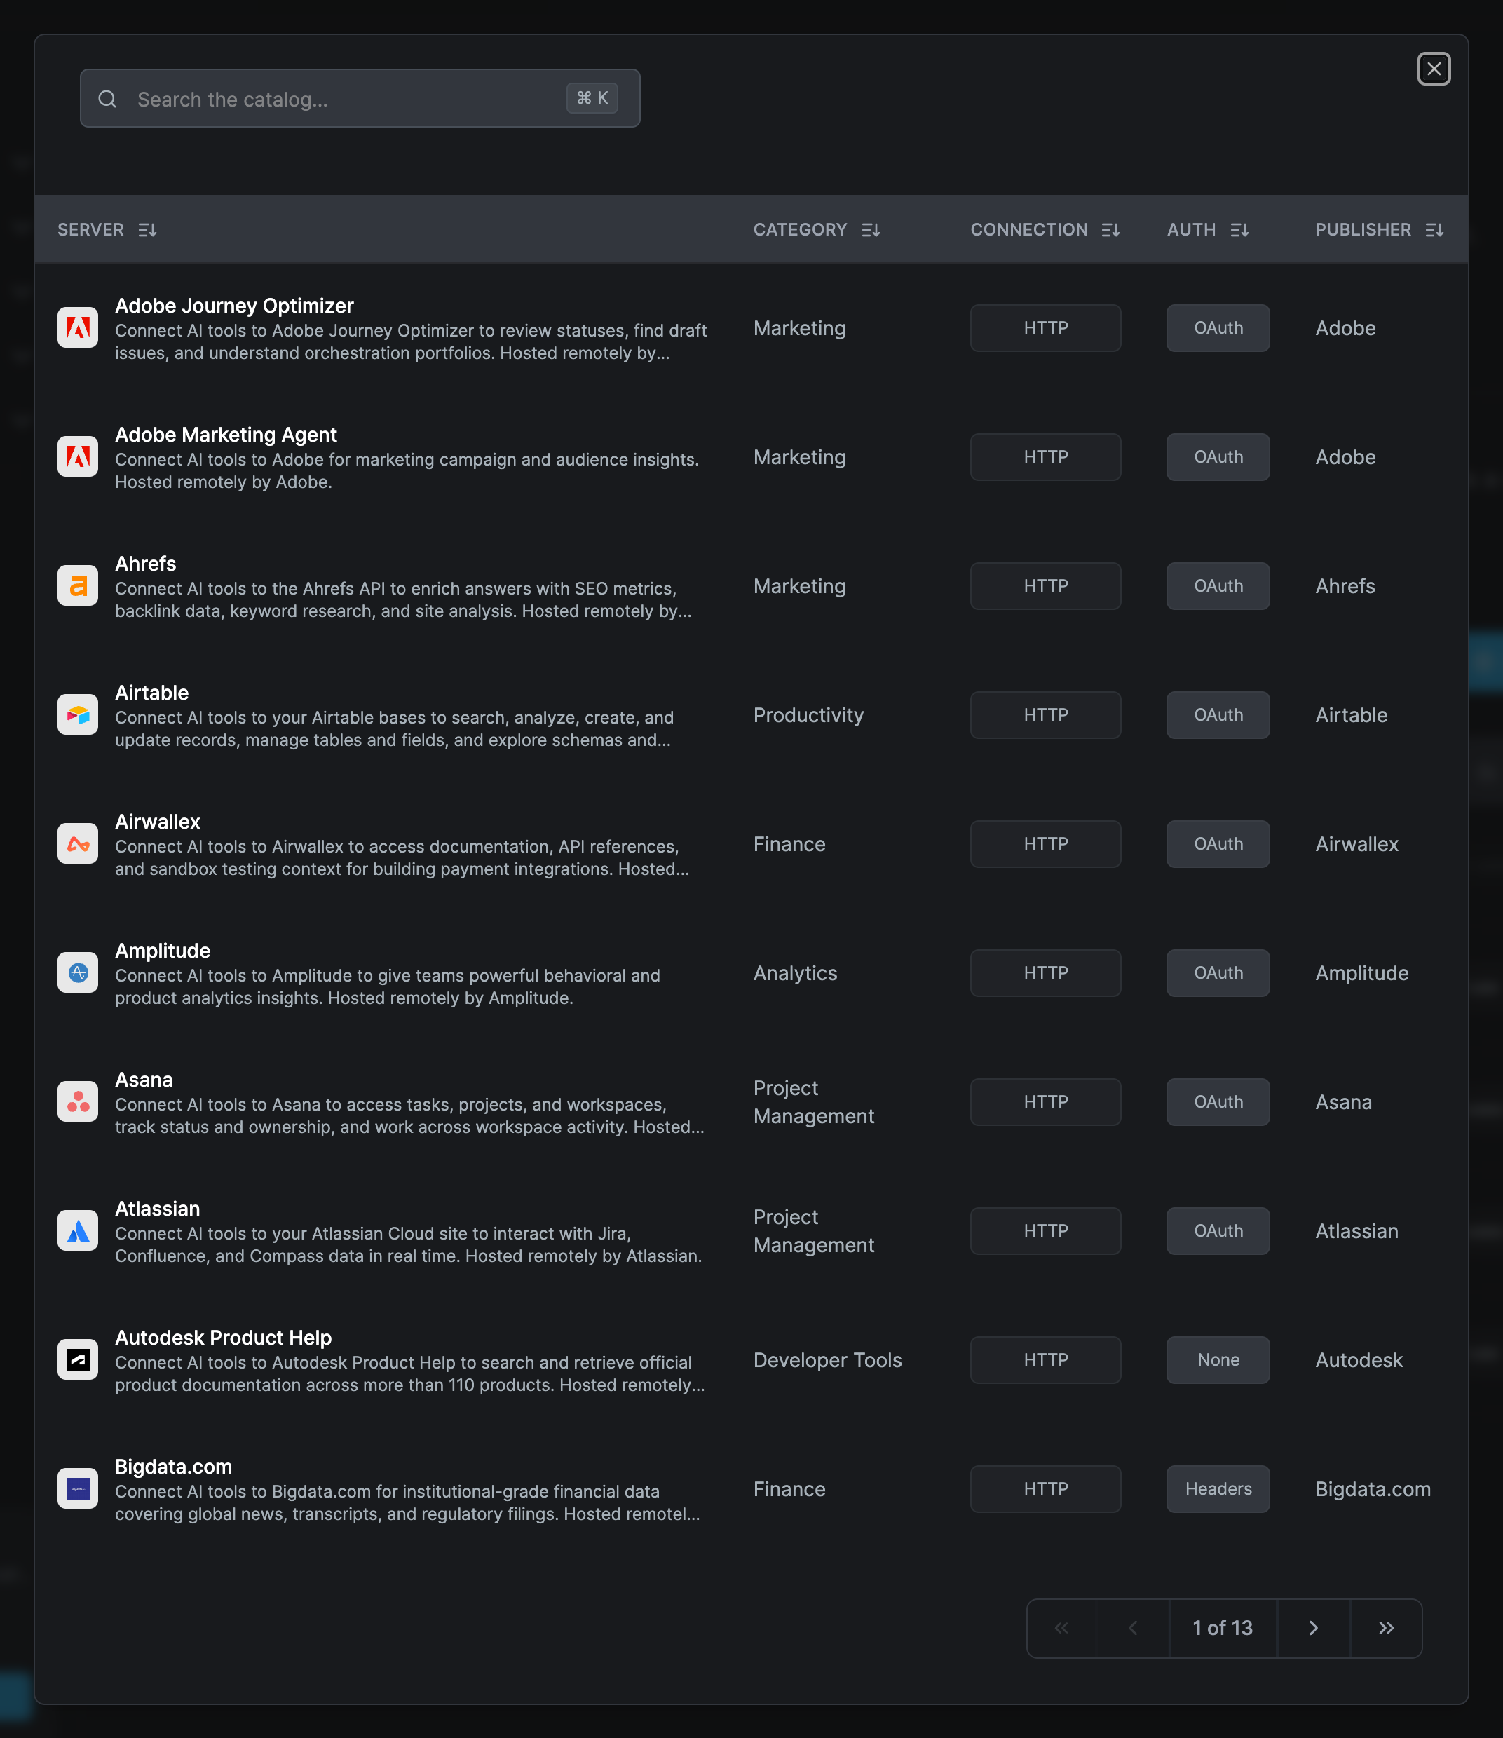Sort by the PUBLISHER column

click(1434, 230)
